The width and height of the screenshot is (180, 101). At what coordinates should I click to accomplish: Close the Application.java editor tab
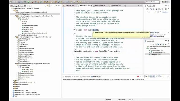[x=91, y=6]
